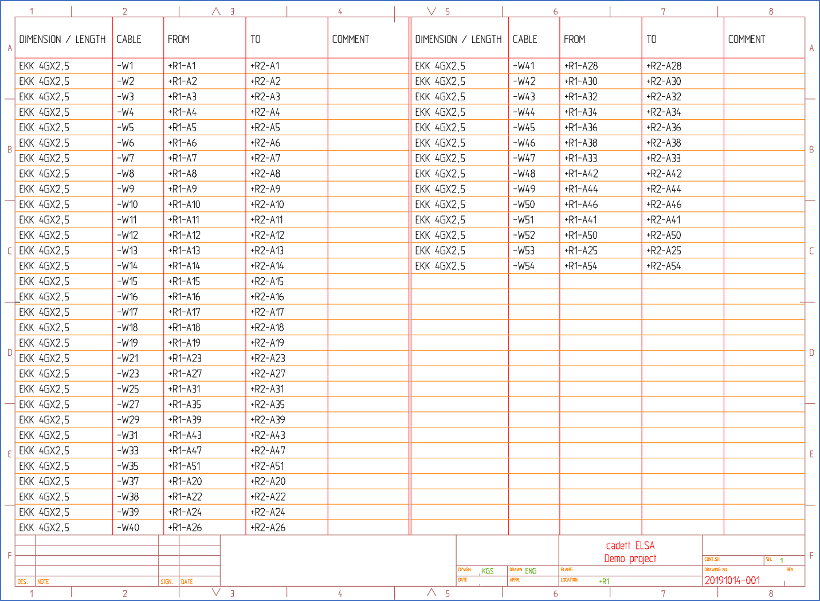Click cable "-W50"
Screen dimensions: 820x601
coord(524,205)
